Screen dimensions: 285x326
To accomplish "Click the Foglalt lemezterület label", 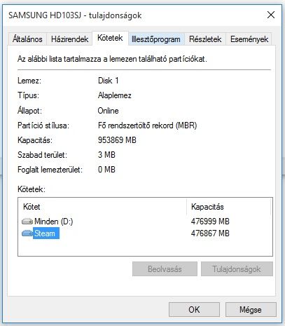I will pyautogui.click(x=50, y=170).
